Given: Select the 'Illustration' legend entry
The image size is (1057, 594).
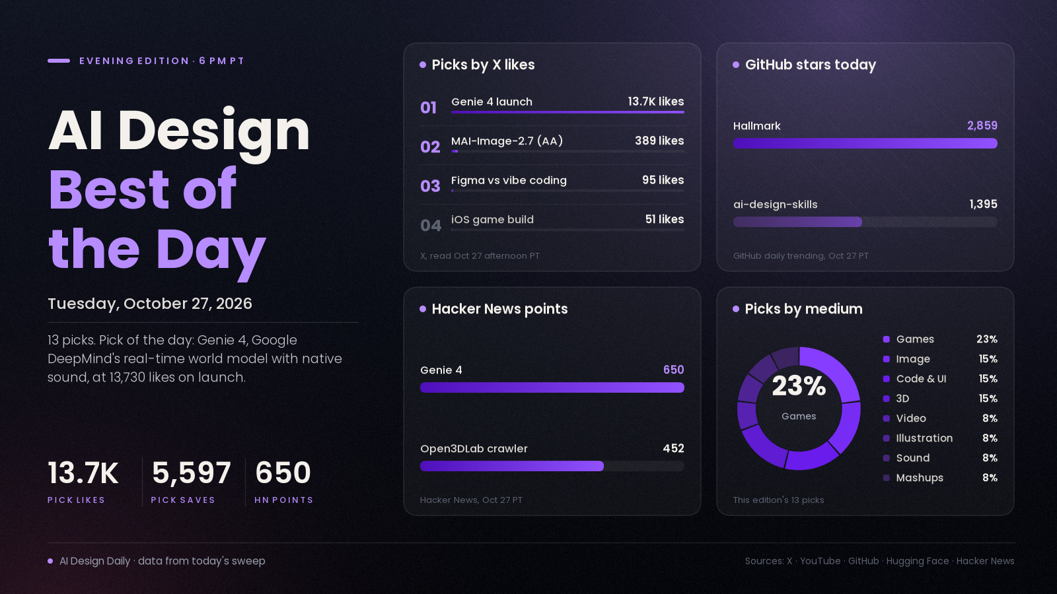Looking at the screenshot, I should 940,438.
